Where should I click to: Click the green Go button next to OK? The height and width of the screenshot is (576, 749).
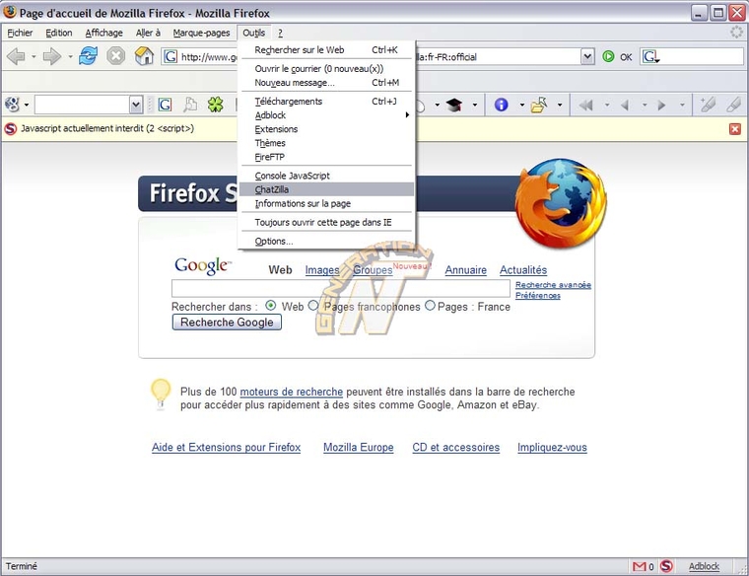point(608,56)
